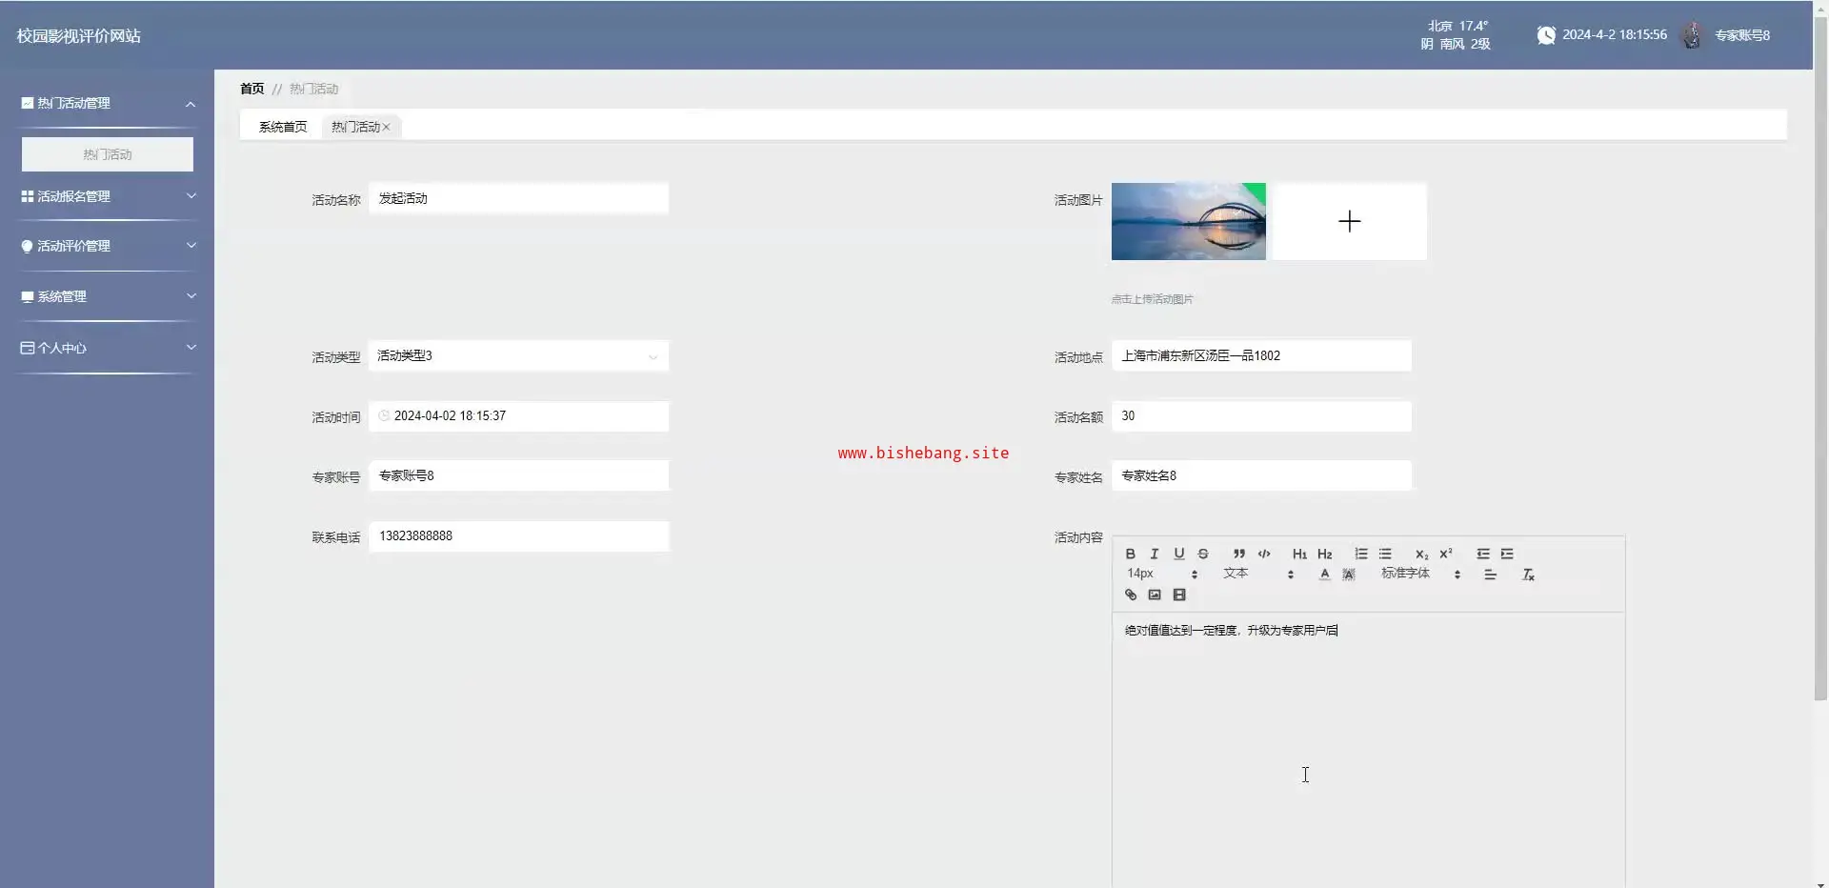Apply Heading 1 style
Image resolution: width=1829 pixels, height=888 pixels.
click(x=1299, y=554)
